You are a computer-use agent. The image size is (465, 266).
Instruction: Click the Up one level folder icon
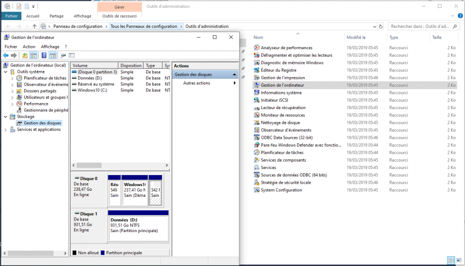25,56
